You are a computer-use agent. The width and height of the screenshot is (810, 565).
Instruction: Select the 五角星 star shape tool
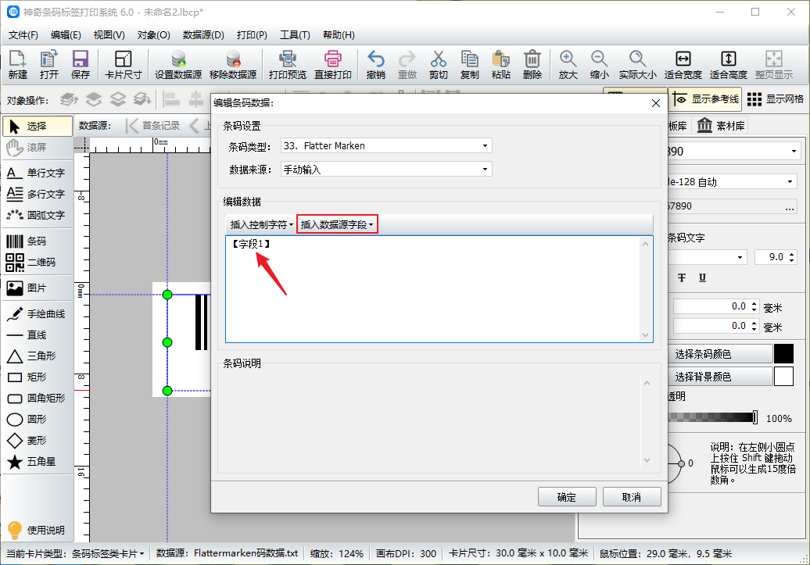pos(37,461)
